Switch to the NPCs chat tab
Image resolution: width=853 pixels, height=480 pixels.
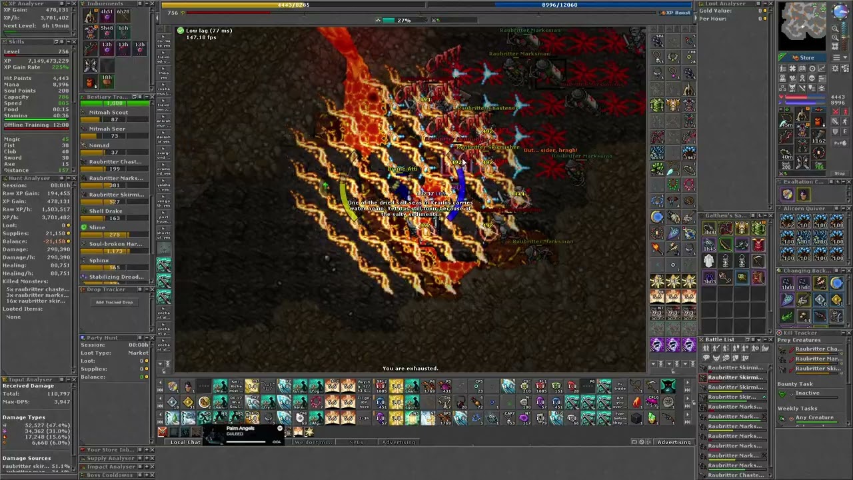(357, 442)
